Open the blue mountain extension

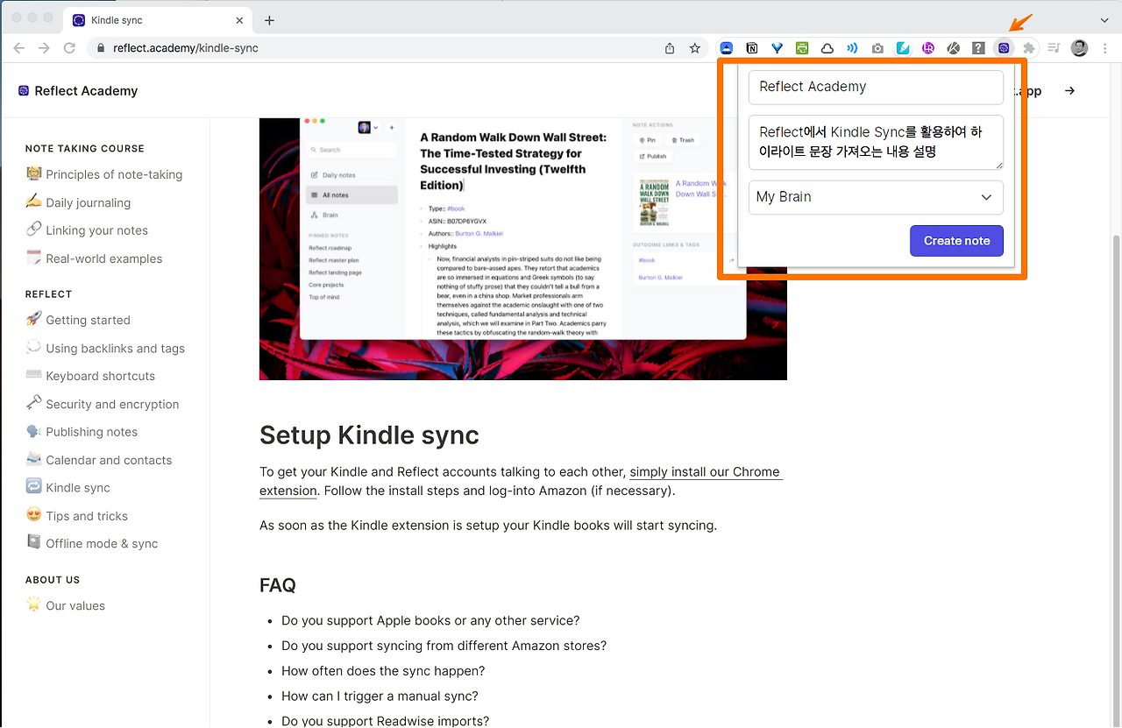coord(727,48)
